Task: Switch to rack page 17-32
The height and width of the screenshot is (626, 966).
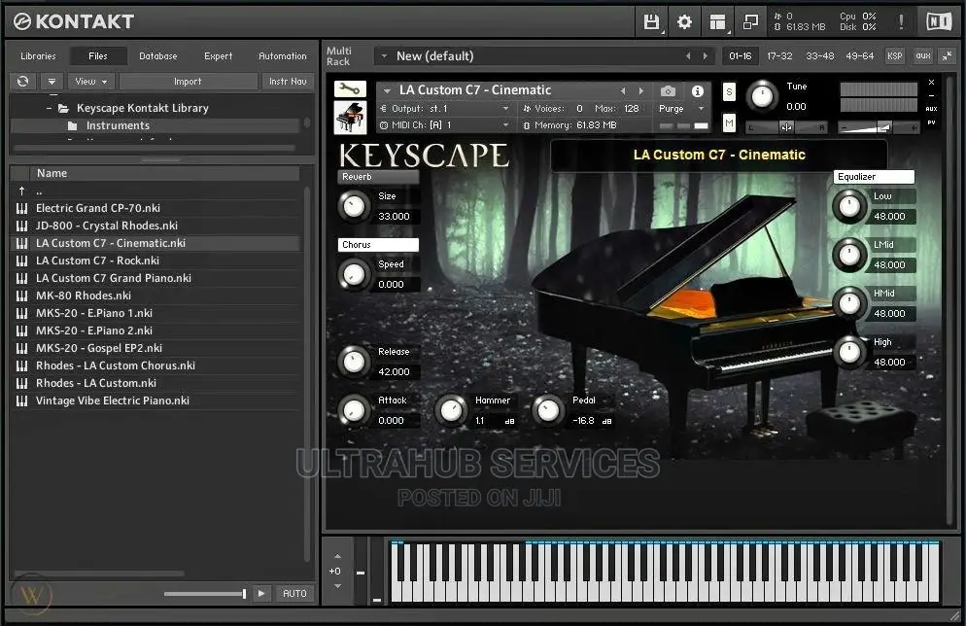Action: tap(779, 56)
